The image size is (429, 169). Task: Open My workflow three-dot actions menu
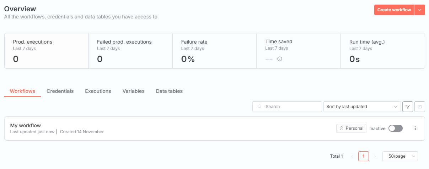tap(415, 128)
